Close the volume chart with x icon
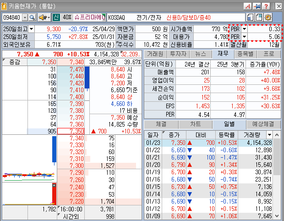 pos(54,186)
